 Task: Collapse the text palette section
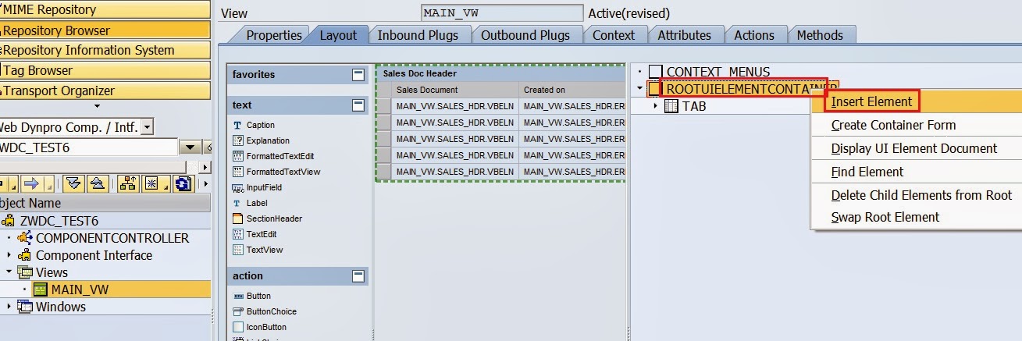[x=358, y=105]
